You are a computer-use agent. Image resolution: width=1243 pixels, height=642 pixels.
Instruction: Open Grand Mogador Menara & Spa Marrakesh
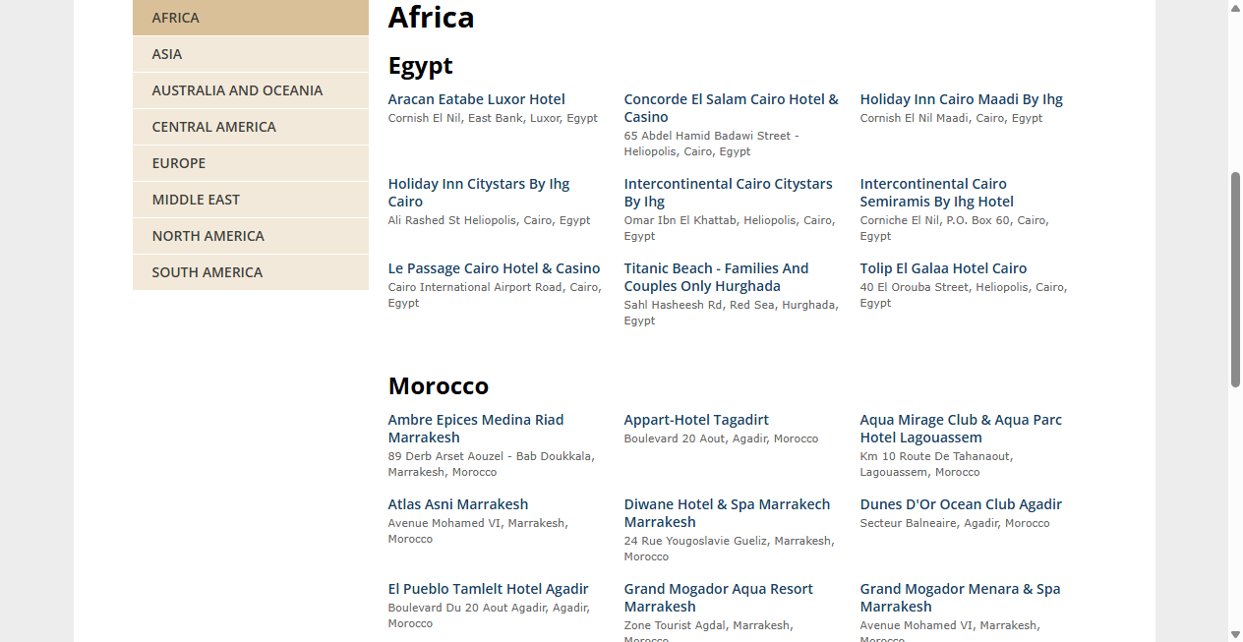coord(960,598)
